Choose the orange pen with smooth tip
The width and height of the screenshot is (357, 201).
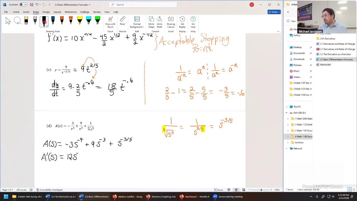pyautogui.click(x=62, y=21)
